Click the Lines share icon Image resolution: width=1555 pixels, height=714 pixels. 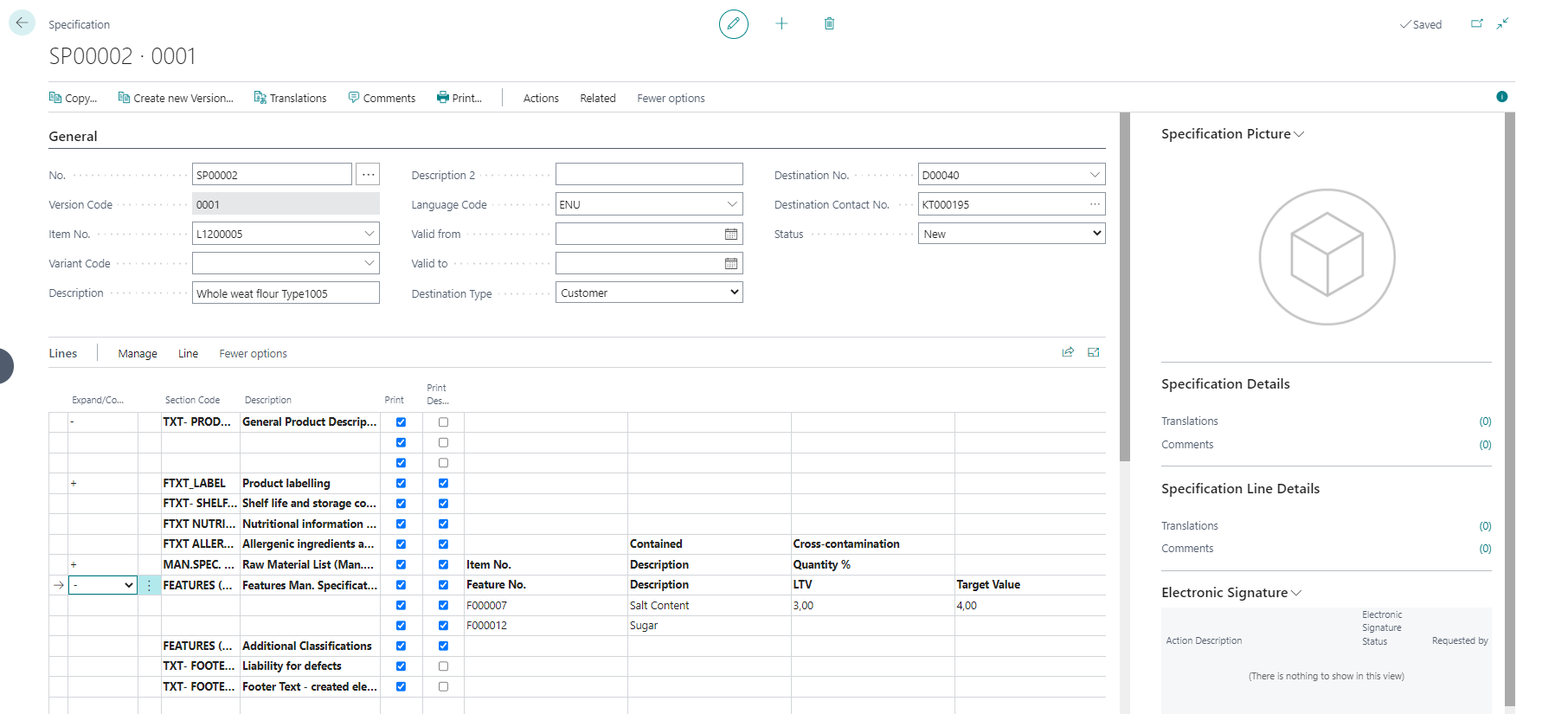tap(1068, 352)
